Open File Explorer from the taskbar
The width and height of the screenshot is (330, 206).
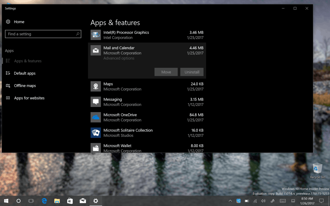coord(57,201)
